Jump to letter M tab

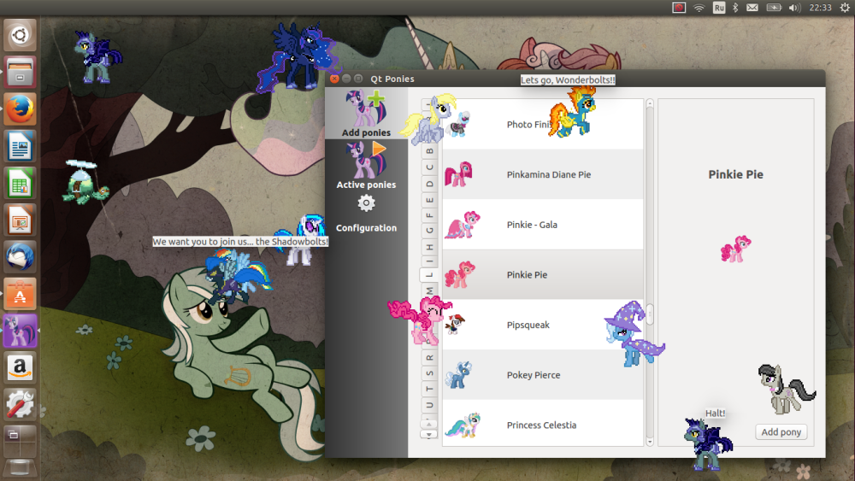430,290
